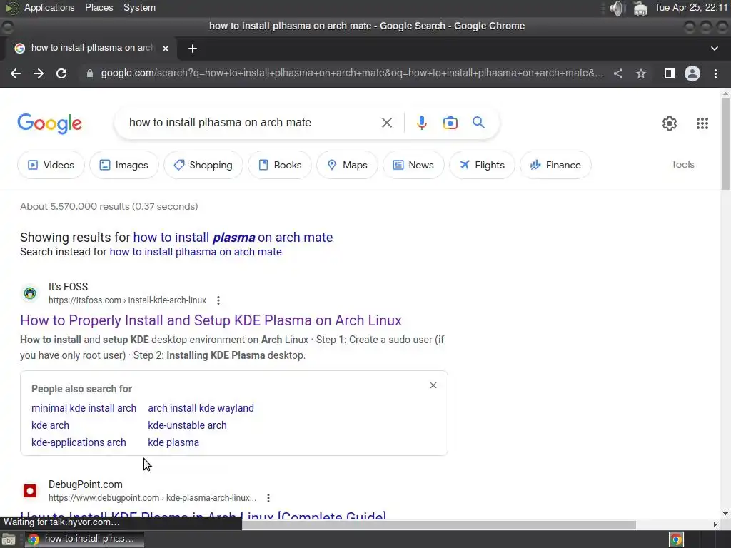
Task: Open the network tray icon
Action: coord(640,8)
